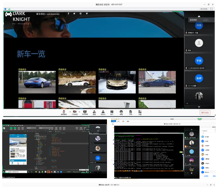218x187 pixels.
Task: Open the meeting Settings grid icon
Action: click(140, 113)
